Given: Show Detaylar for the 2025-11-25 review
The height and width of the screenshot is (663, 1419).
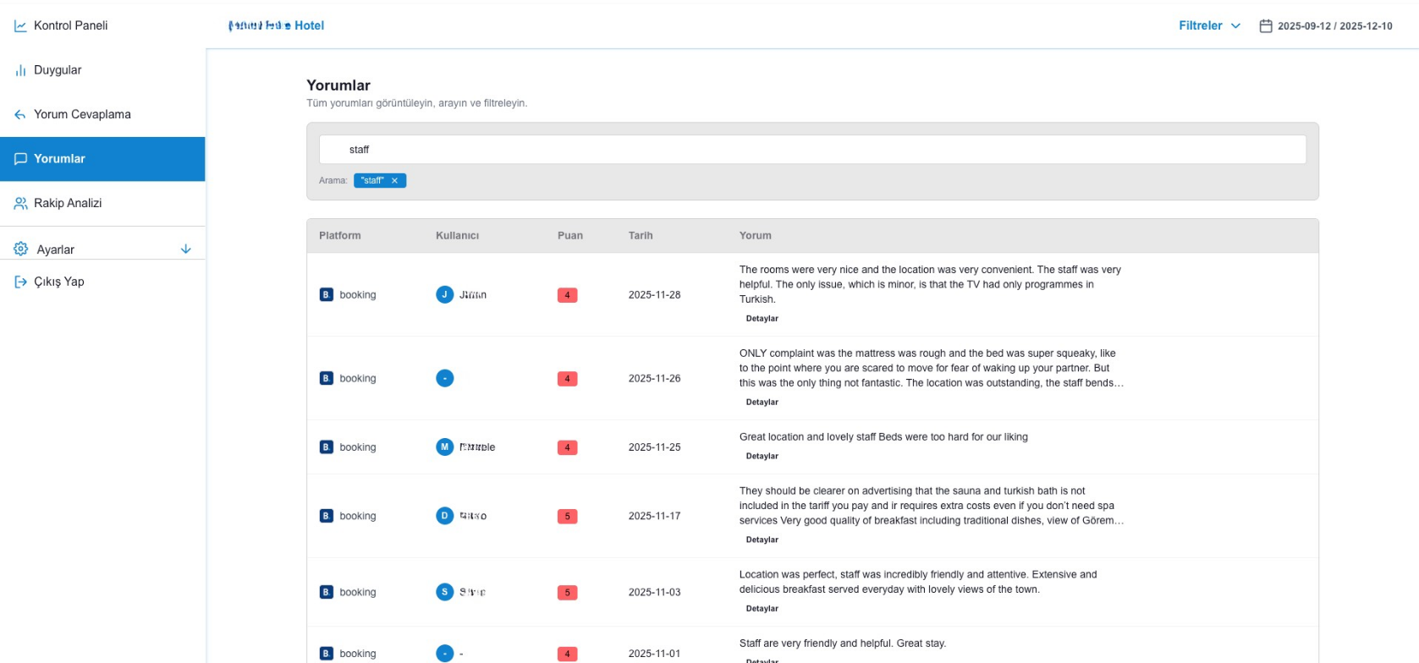Looking at the screenshot, I should 762,457.
